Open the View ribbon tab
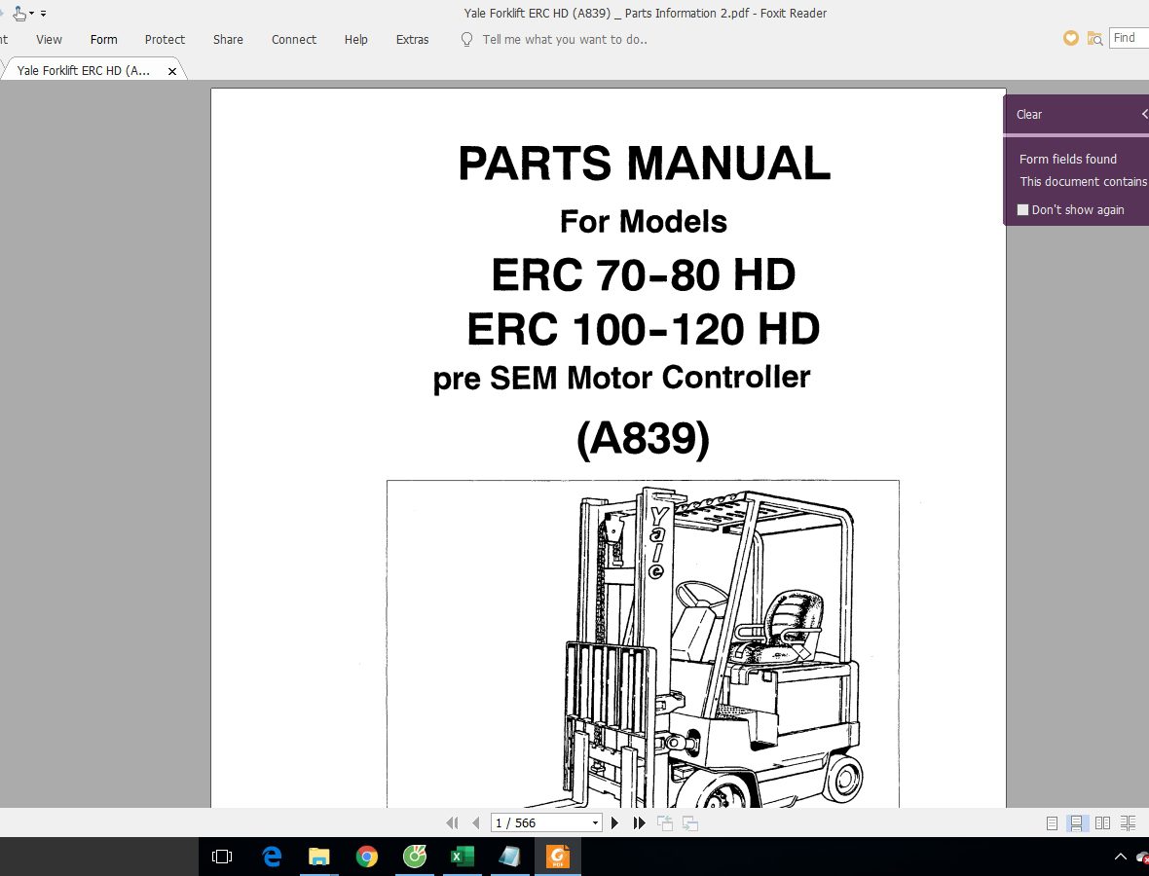Image resolution: width=1149 pixels, height=876 pixels. pos(49,40)
